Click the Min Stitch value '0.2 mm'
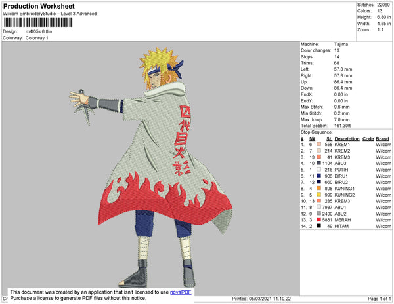 (x=341, y=113)
